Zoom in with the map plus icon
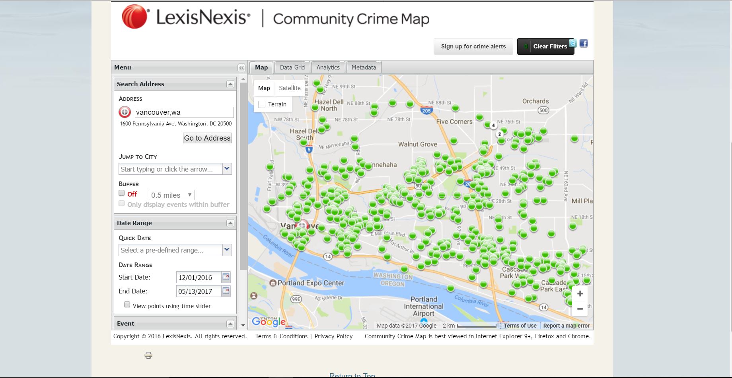 tap(580, 293)
